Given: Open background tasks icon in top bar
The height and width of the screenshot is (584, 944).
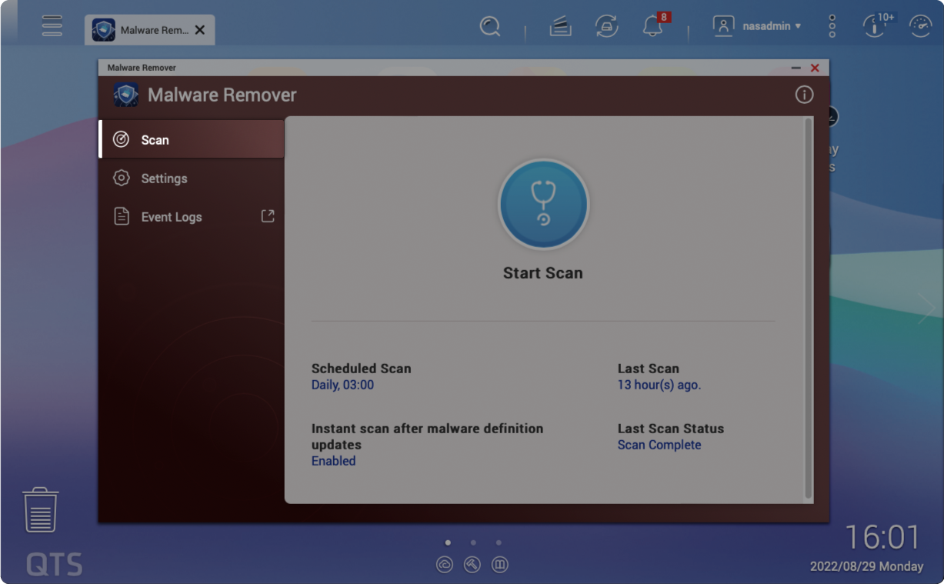Looking at the screenshot, I should 560,26.
